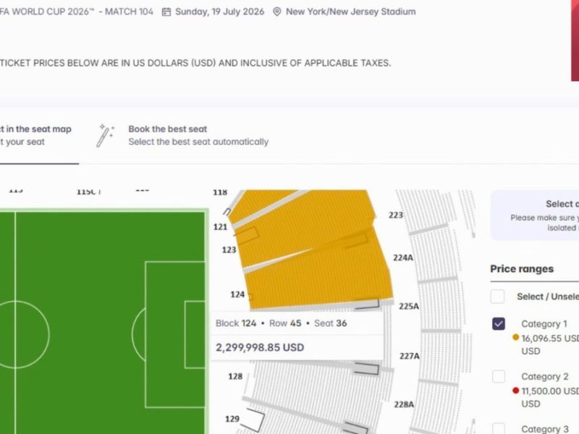579x434 pixels.
Task: Enable the Category 2 checkbox
Action: 497,377
